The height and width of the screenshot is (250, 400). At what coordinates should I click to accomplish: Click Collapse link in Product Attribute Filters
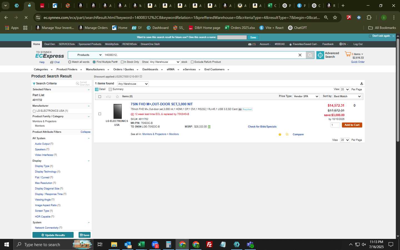[x=86, y=132]
